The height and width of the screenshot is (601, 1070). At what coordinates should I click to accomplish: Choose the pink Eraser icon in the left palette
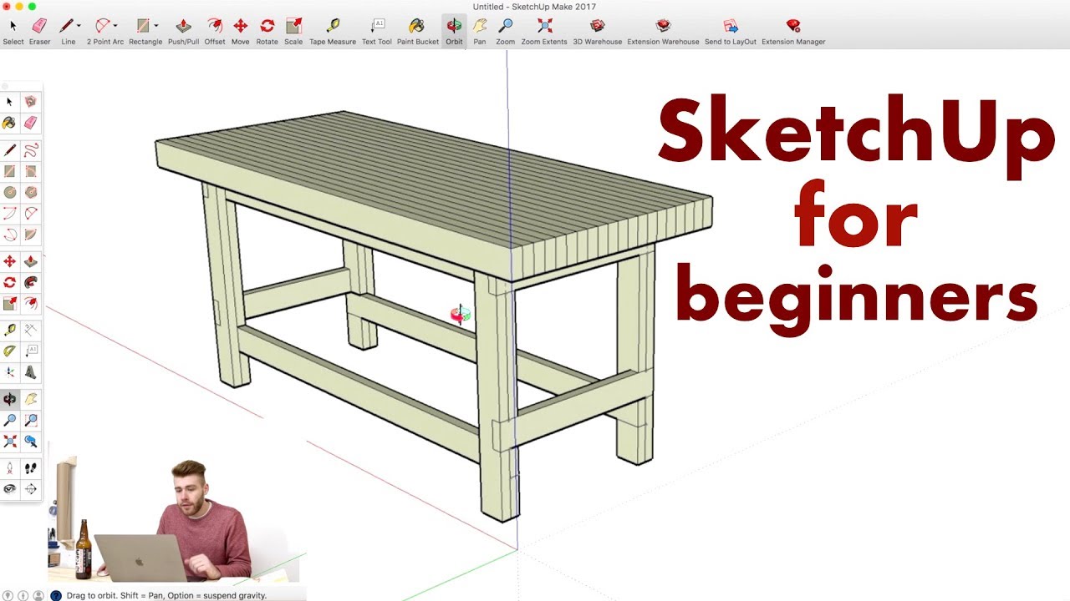[31, 123]
